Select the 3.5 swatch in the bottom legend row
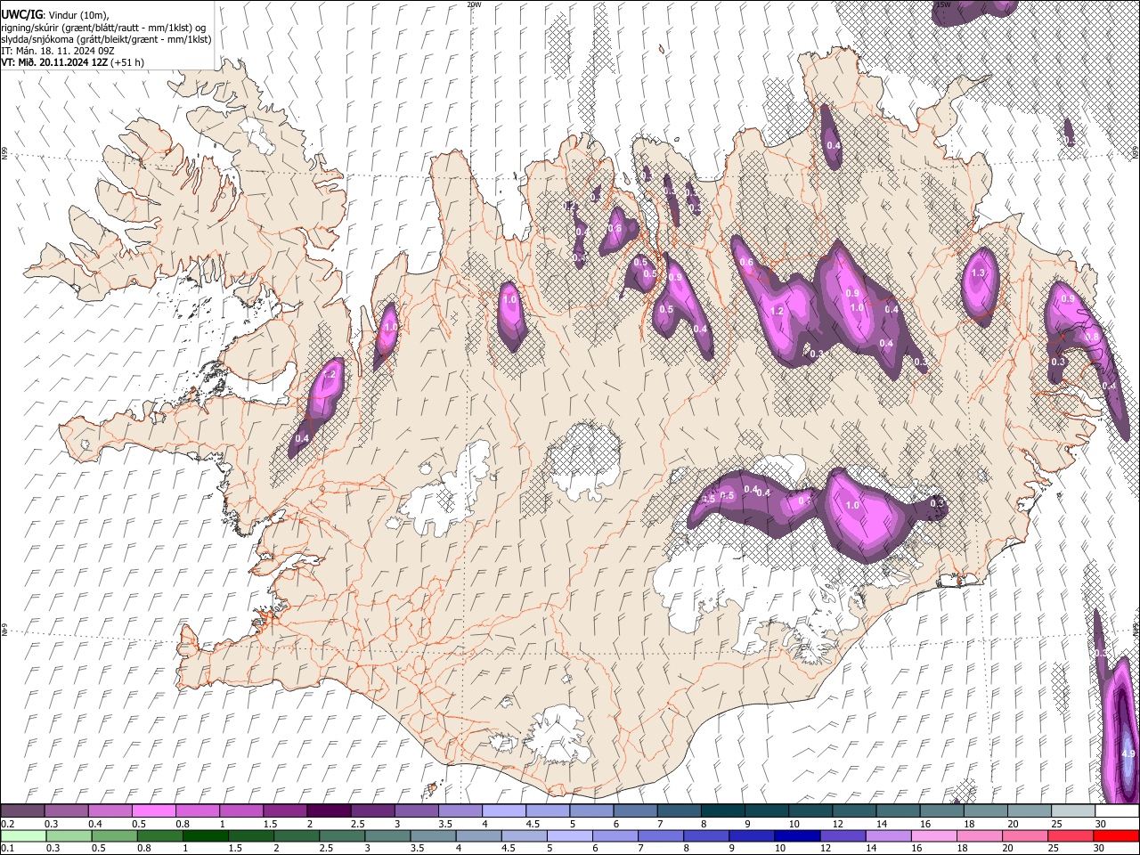This screenshot has width=1140, height=855. [433, 835]
